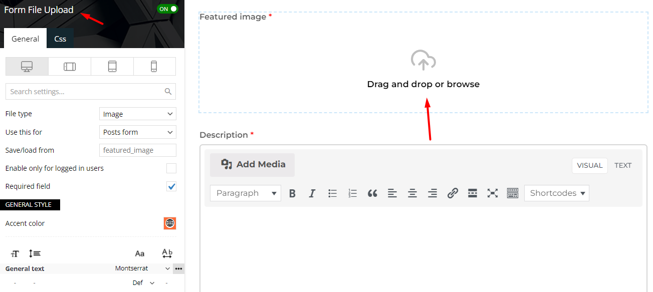
Task: Open the Accent color picker swatch
Action: click(170, 223)
